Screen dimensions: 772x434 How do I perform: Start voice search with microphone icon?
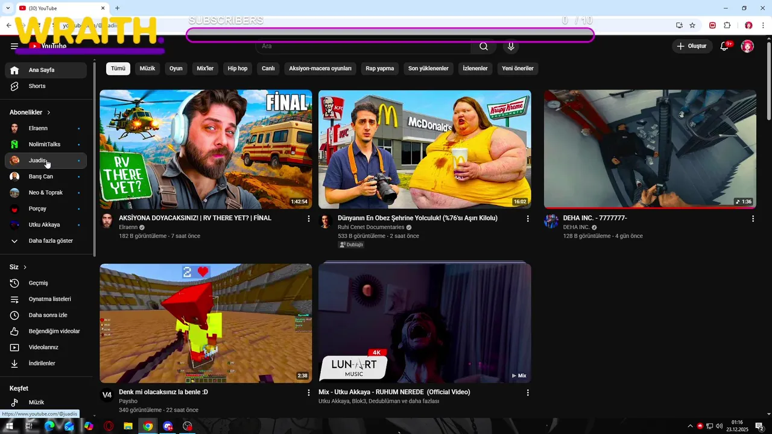[x=511, y=46]
